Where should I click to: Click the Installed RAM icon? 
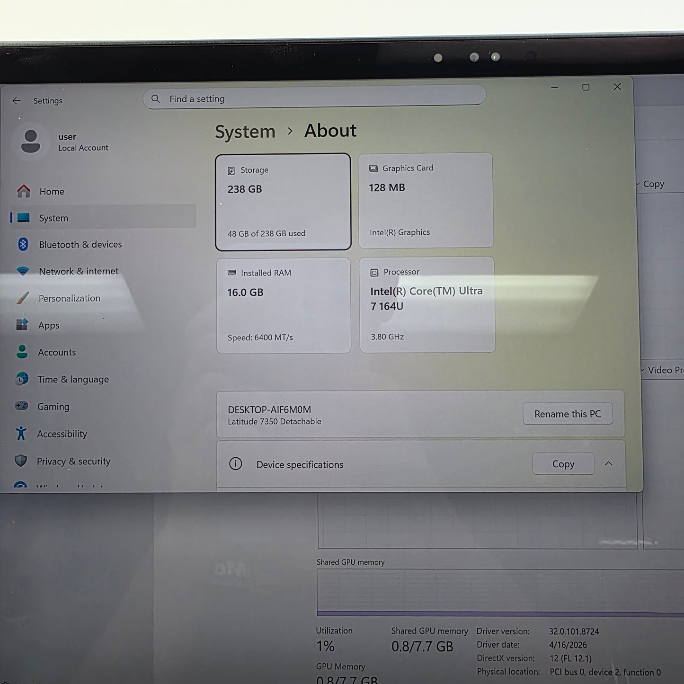pyautogui.click(x=232, y=273)
